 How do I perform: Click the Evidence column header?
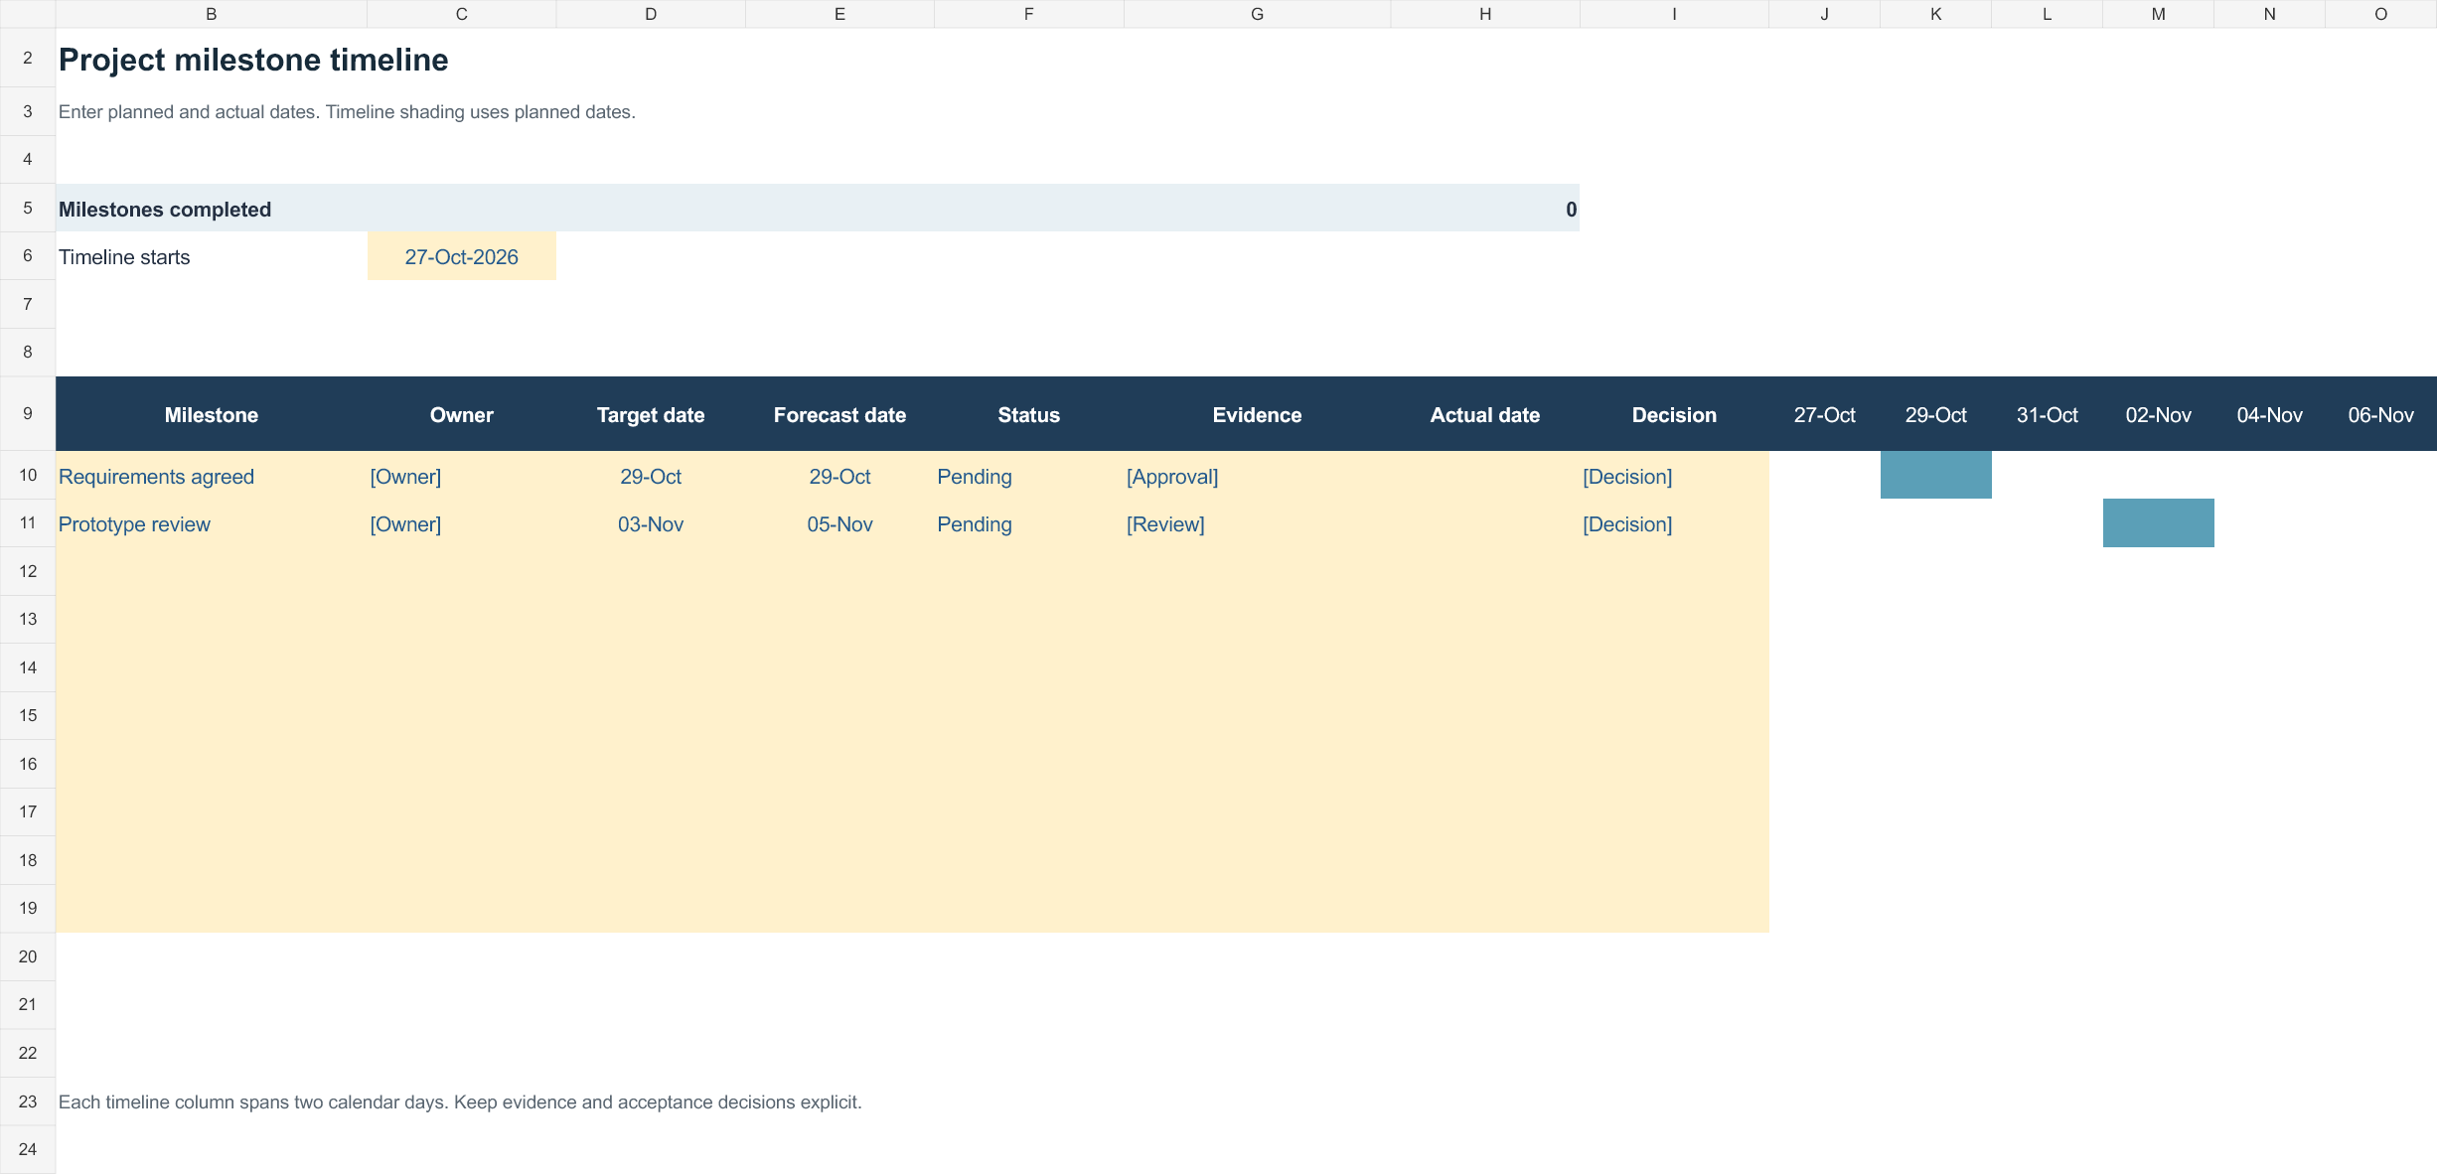(x=1257, y=414)
